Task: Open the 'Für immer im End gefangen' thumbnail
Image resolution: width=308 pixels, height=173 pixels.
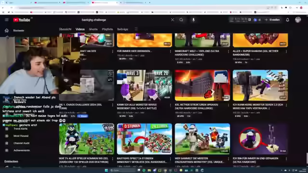Action: [x=260, y=139]
